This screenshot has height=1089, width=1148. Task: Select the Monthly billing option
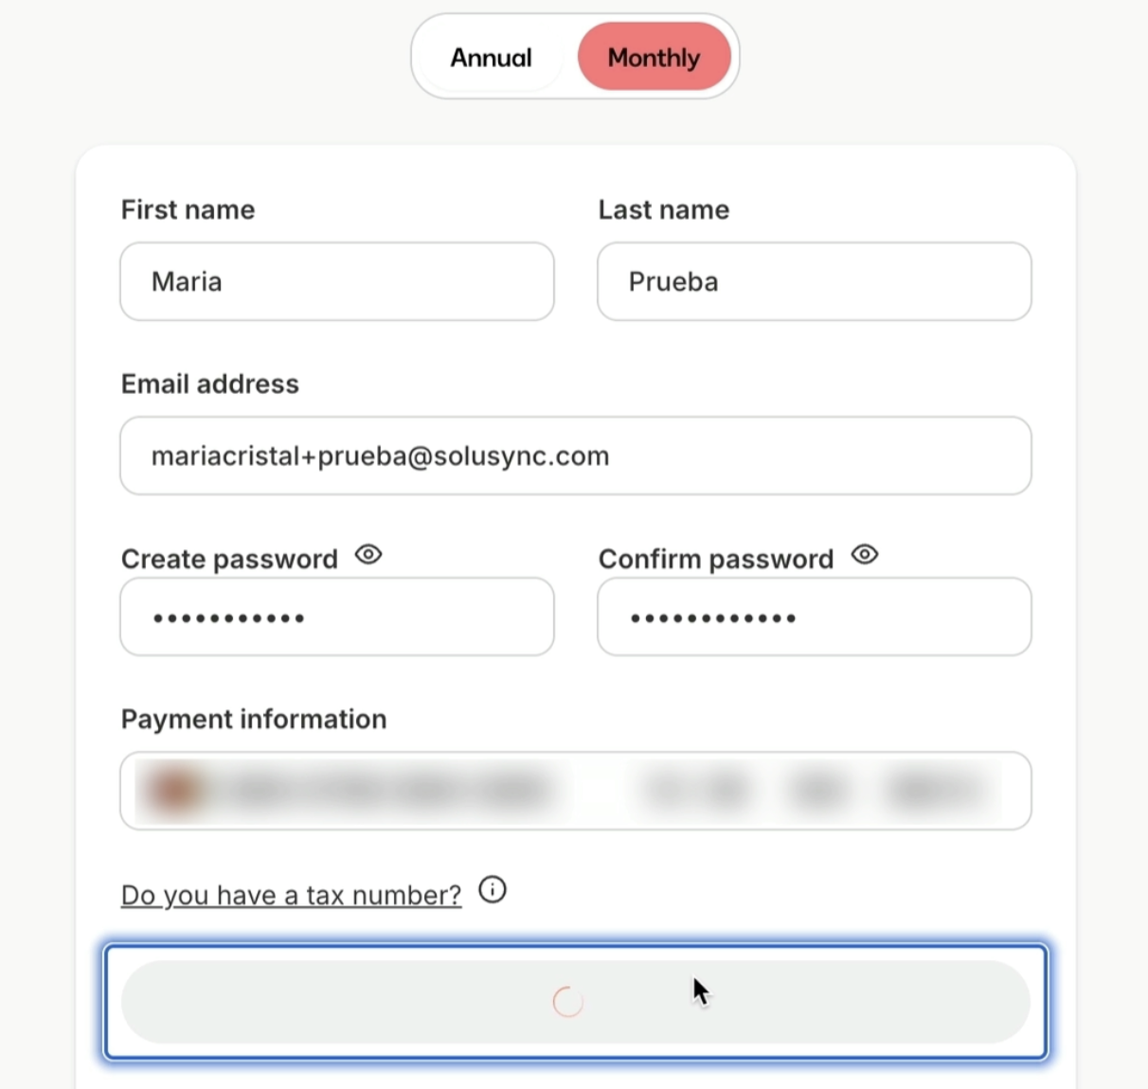coord(654,58)
